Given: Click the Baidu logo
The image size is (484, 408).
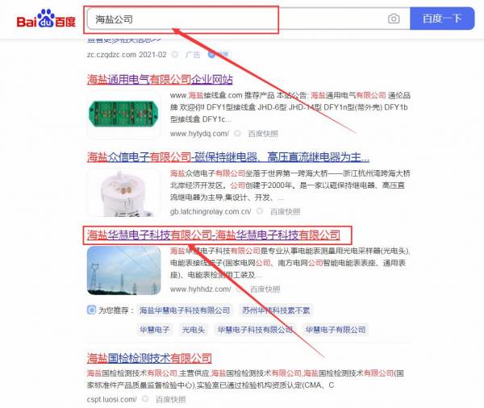Looking at the screenshot, I should (46, 19).
